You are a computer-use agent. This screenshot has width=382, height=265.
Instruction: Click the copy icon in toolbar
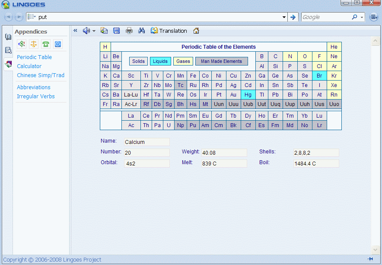click(104, 31)
